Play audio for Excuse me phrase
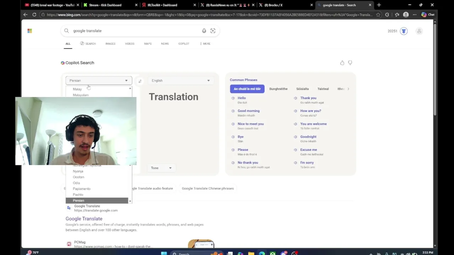Image resolution: width=454 pixels, height=255 pixels. pyautogui.click(x=295, y=150)
